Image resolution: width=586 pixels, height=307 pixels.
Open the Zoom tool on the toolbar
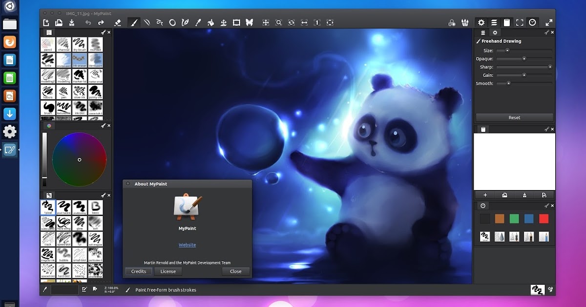tap(279, 22)
